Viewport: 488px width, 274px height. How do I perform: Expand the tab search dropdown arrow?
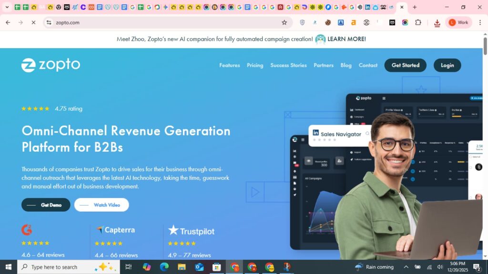(7, 7)
